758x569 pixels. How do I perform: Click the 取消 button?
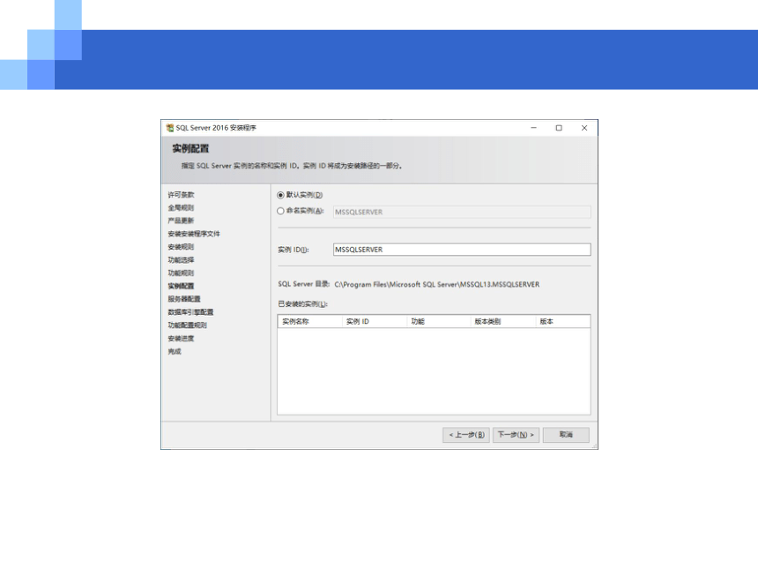566,435
